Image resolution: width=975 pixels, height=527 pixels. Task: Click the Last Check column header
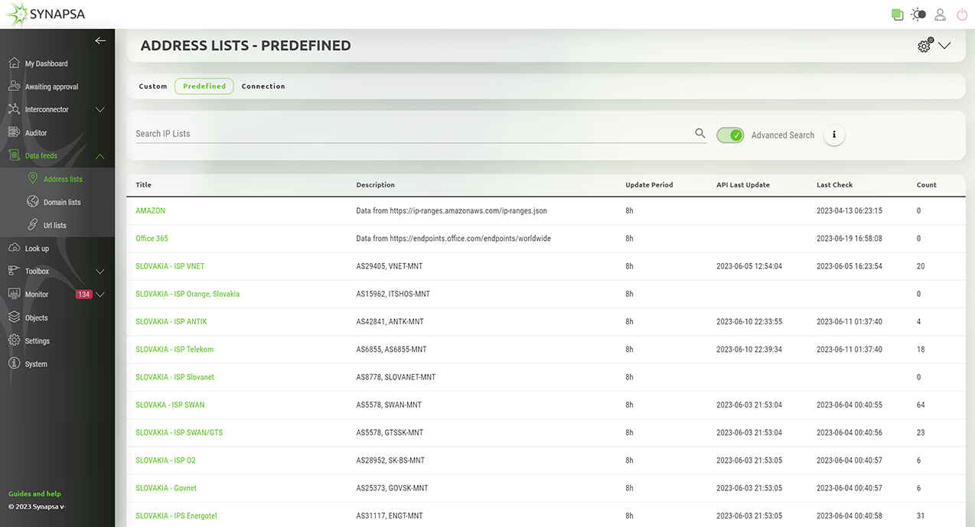click(834, 184)
